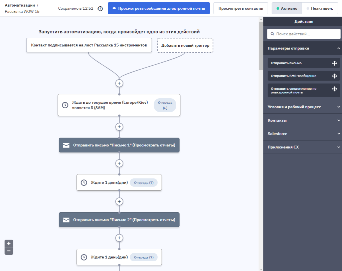Click Просмотреть сообщения электронной почты button
Image resolution: width=342 pixels, height=271 pixels.
pyautogui.click(x=159, y=8)
